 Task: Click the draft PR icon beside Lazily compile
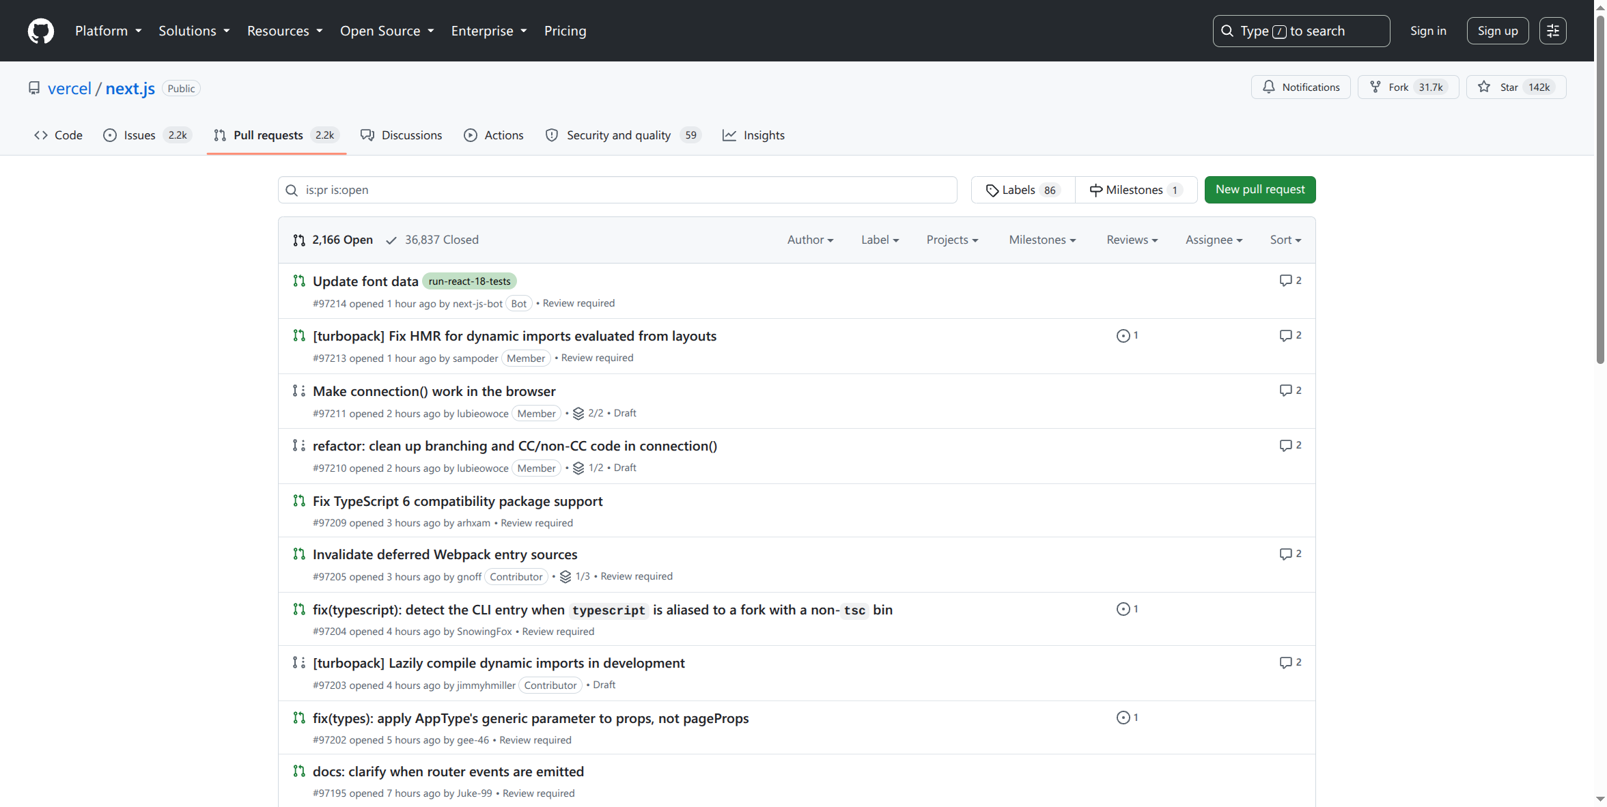point(299,662)
